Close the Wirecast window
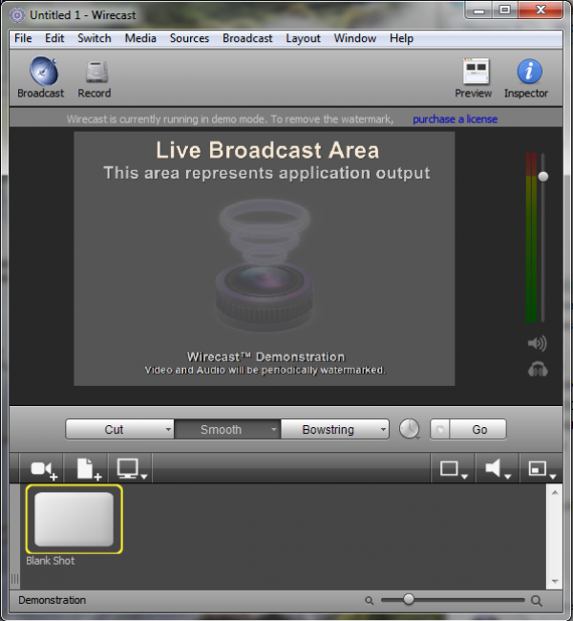 point(541,10)
